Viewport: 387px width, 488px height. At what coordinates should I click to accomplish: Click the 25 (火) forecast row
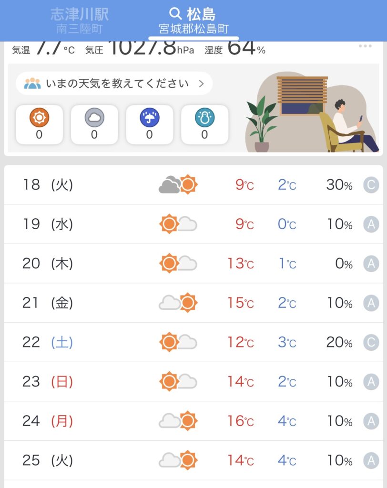coord(193,460)
